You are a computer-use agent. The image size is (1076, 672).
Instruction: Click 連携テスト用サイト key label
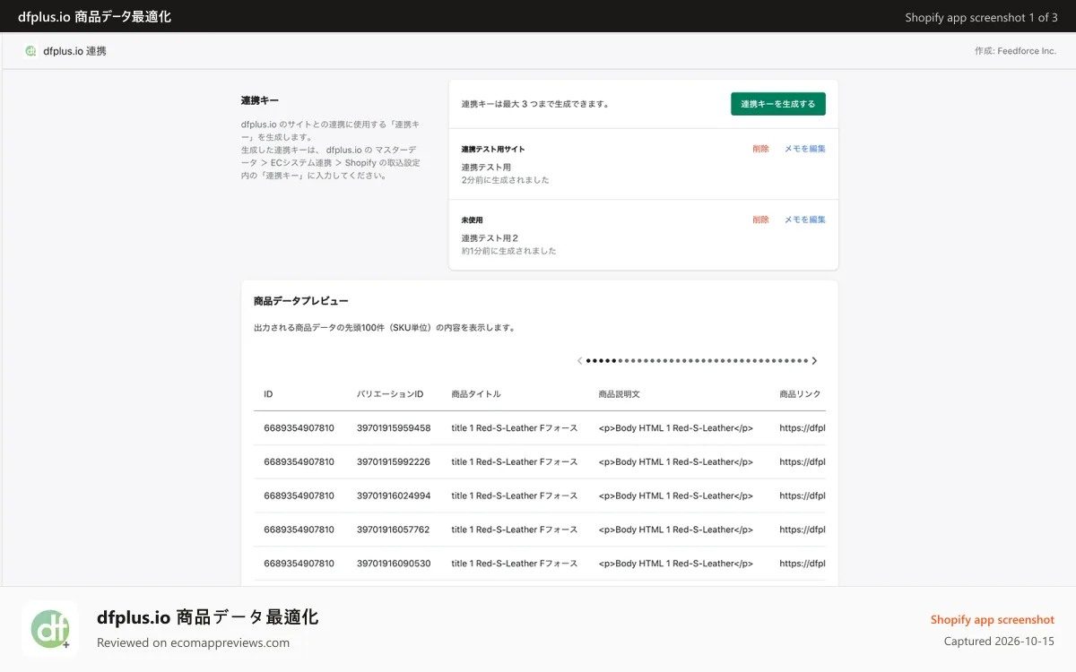(x=493, y=149)
